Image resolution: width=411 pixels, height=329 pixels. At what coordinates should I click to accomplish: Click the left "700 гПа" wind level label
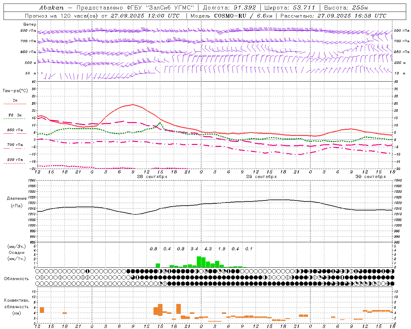click(28, 41)
